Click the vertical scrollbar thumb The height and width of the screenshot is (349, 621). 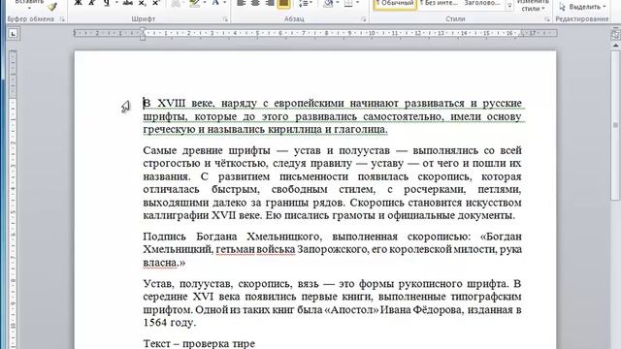click(615, 126)
